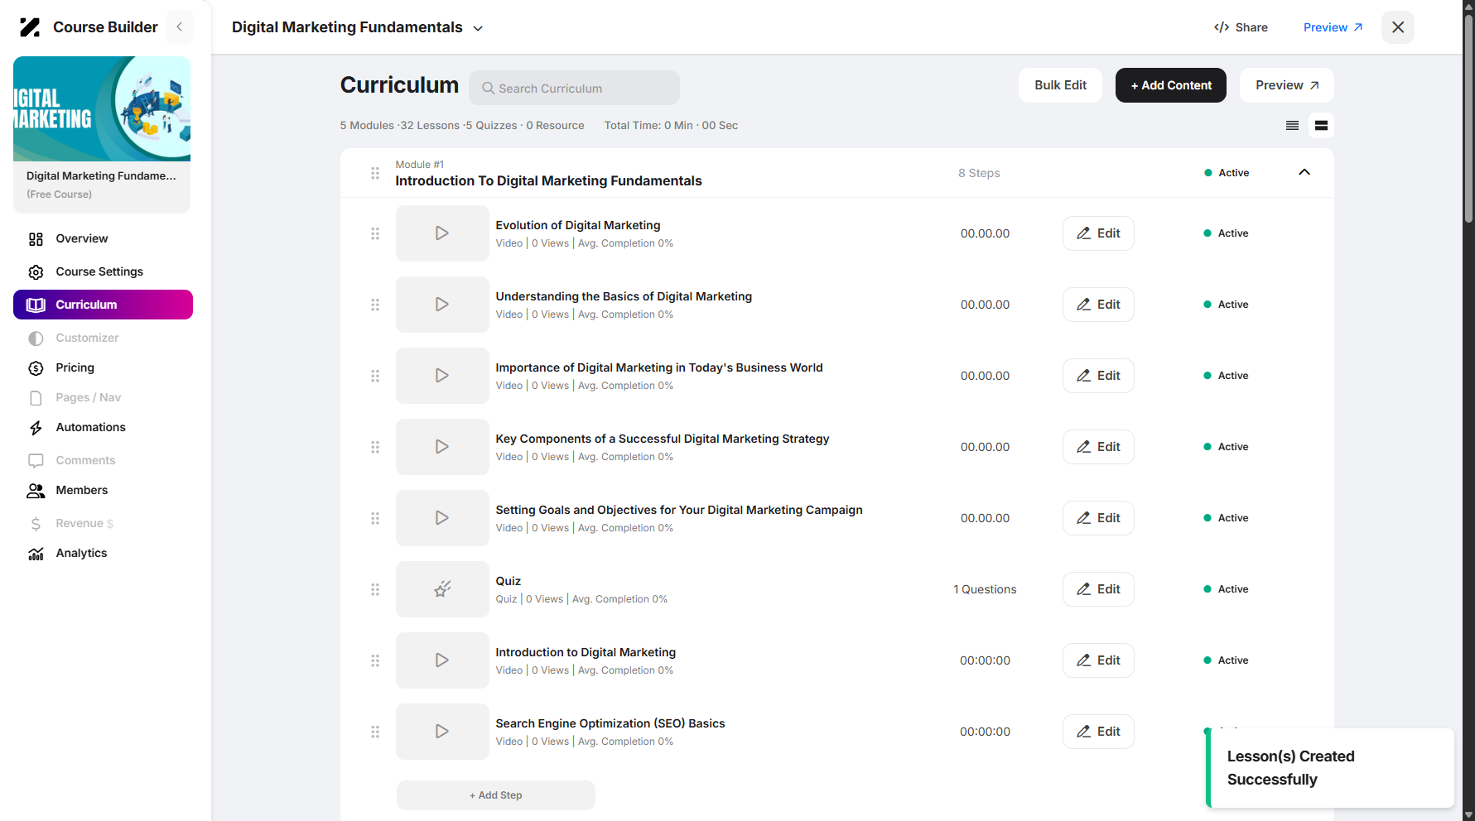Switch to compact list view icon
The height and width of the screenshot is (821, 1475).
click(x=1292, y=126)
